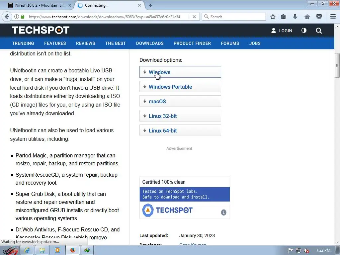
Task: Close the Connecting tab
Action: click(139, 5)
